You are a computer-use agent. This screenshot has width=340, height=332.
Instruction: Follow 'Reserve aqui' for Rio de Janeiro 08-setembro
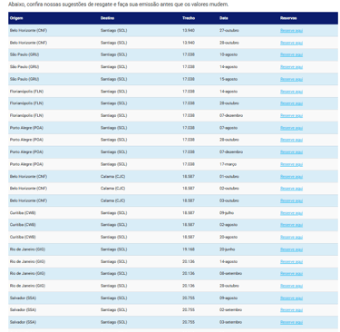click(x=291, y=274)
